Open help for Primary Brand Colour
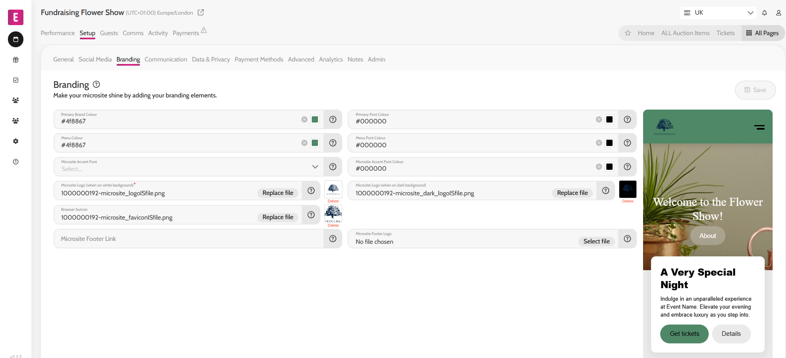786x358 pixels. click(333, 120)
